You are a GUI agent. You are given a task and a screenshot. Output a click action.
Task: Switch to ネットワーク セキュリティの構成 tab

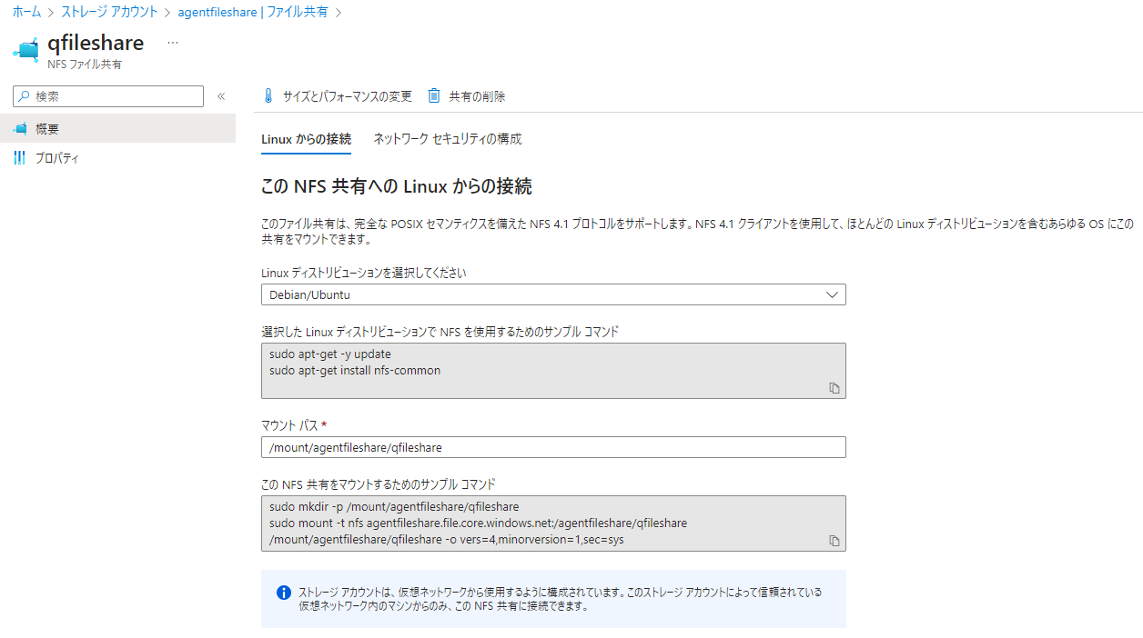click(448, 139)
